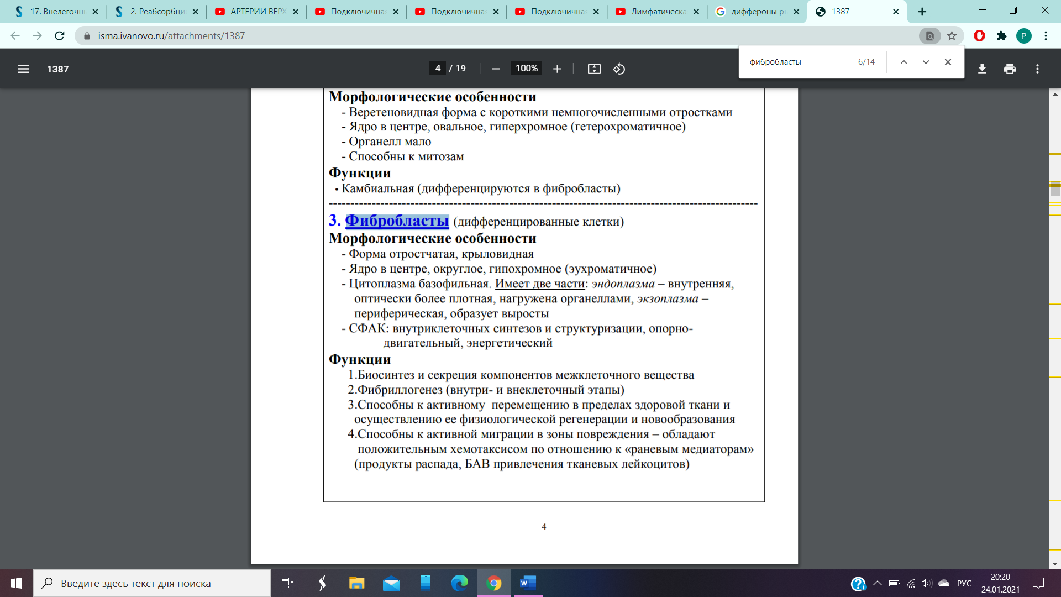Open Word from the taskbar
The image size is (1061, 597).
pos(528,583)
